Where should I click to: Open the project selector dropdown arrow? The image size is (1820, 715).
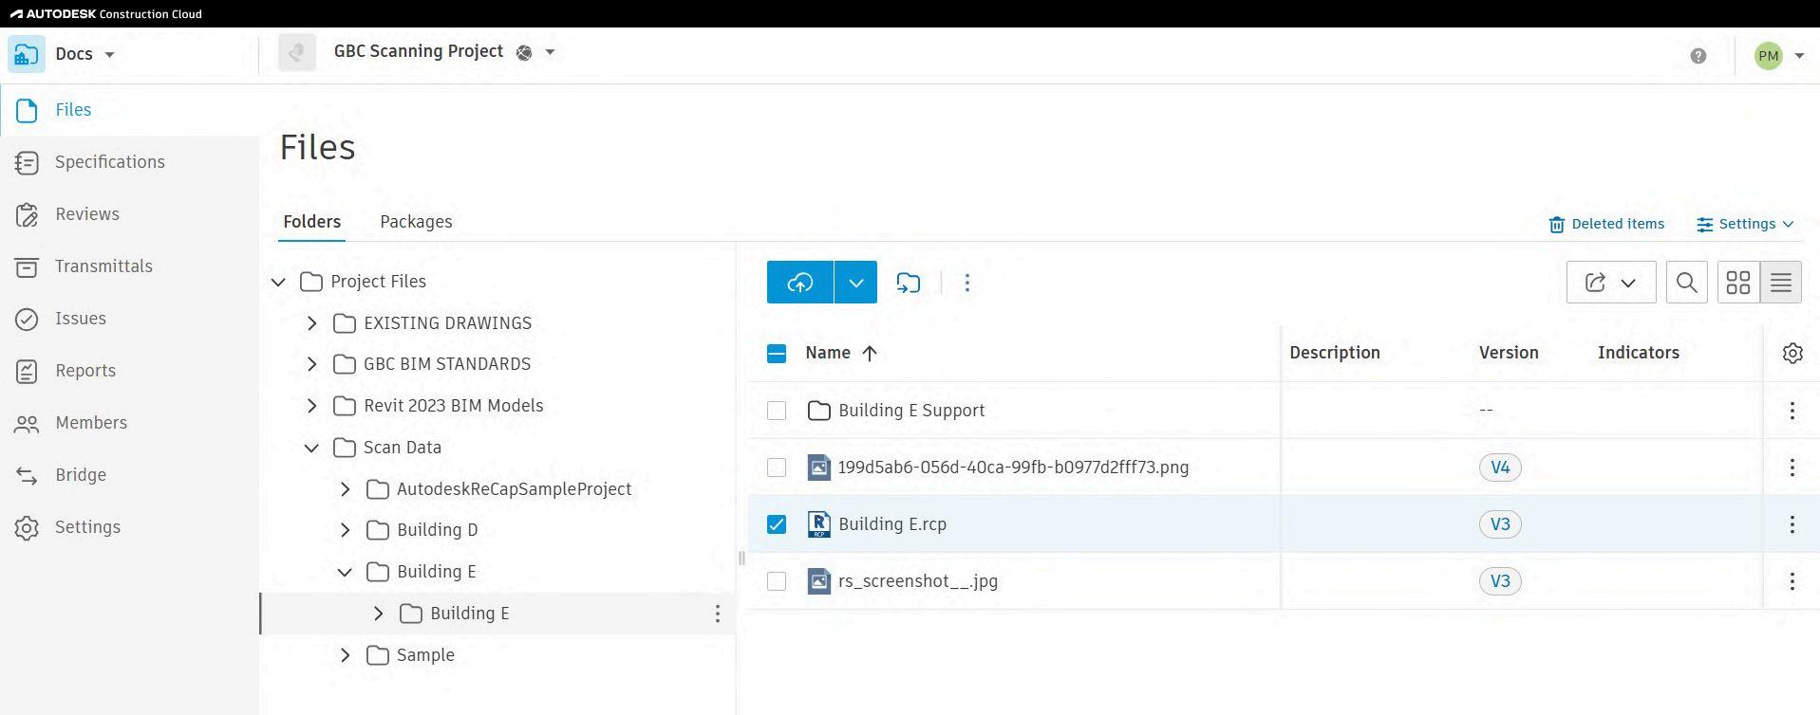point(550,52)
